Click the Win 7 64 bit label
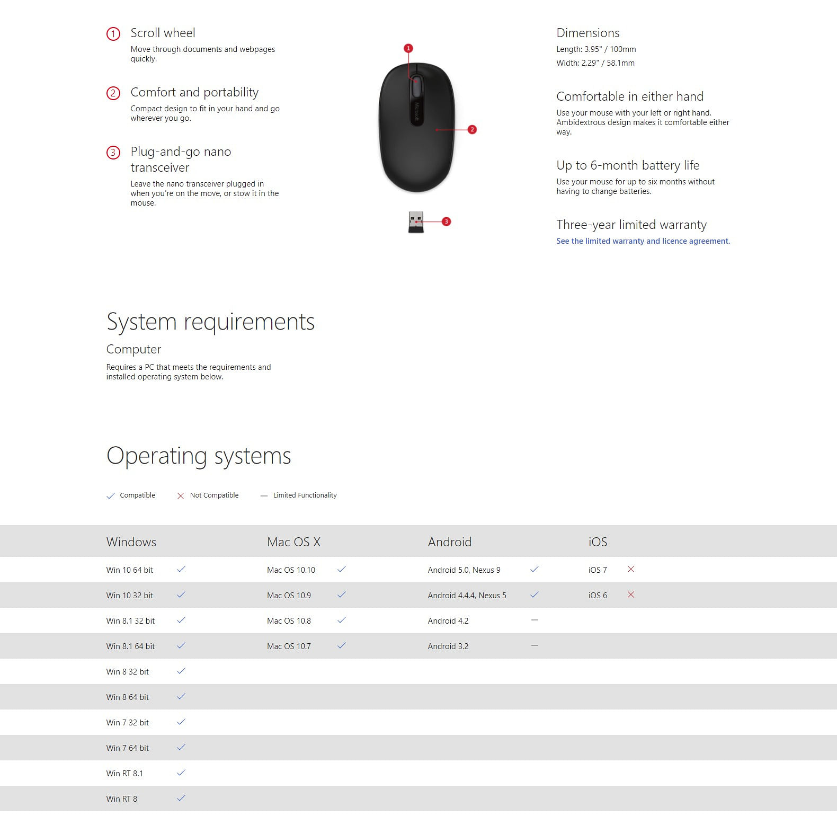The height and width of the screenshot is (825, 837). coord(128,748)
